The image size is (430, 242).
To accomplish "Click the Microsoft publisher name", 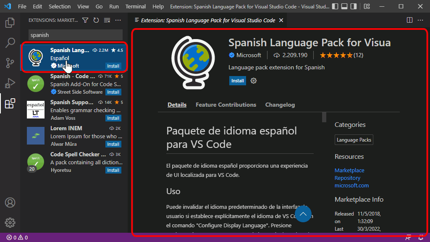I will [x=249, y=55].
